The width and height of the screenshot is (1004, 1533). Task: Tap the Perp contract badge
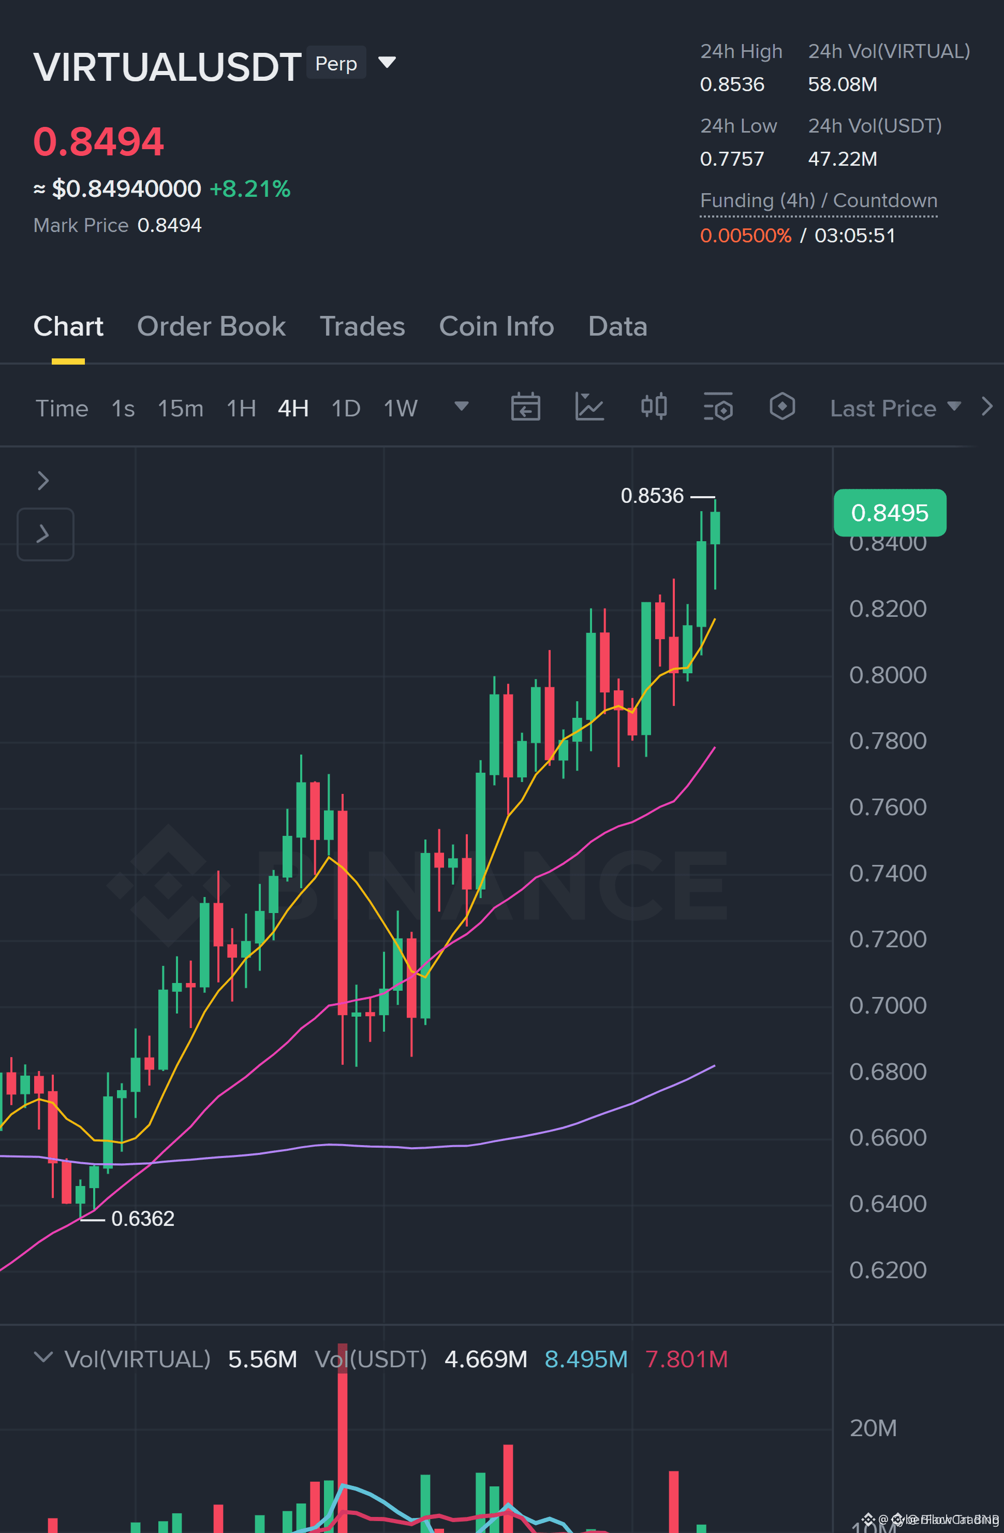tap(336, 63)
